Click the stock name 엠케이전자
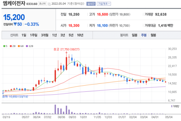 (14, 3)
